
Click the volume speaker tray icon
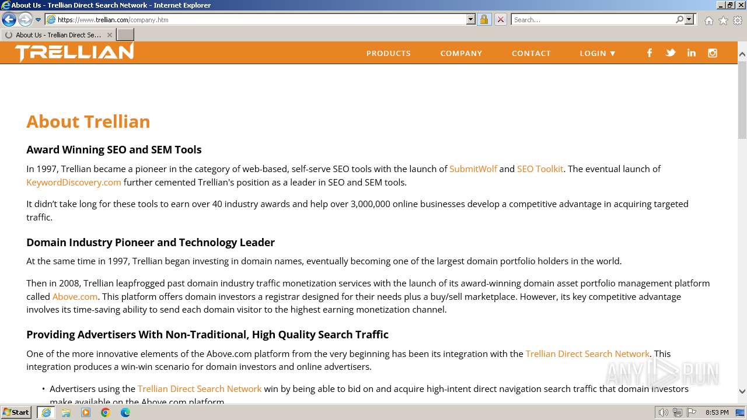click(x=663, y=412)
